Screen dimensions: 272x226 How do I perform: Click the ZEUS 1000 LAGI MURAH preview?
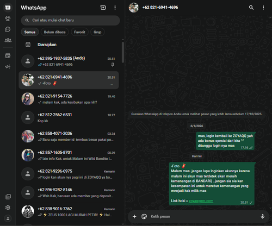pos(77,215)
